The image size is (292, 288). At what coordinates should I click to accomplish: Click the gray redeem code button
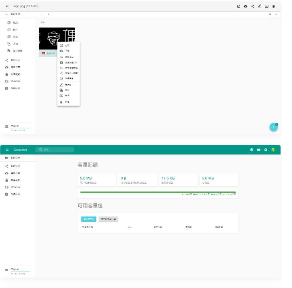108,219
